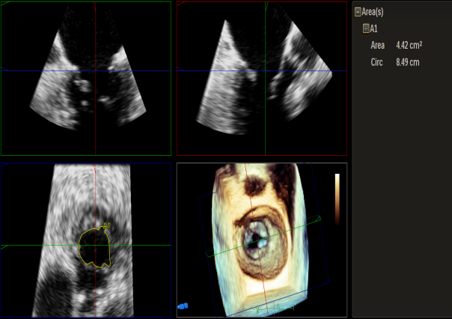Select the A1 measurement entry
This screenshot has height=319, width=452.
coord(374,28)
